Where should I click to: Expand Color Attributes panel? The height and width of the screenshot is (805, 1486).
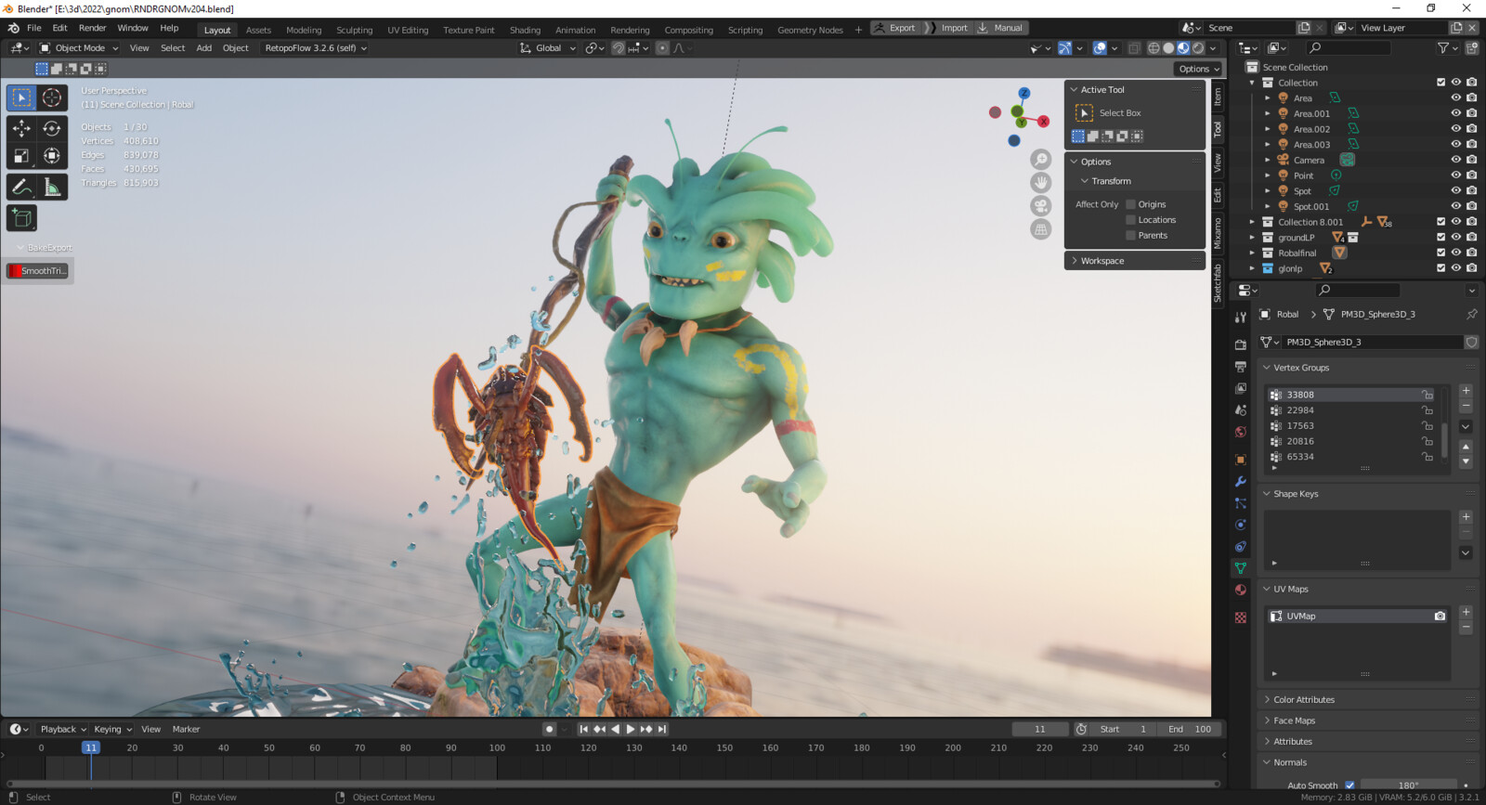1303,700
